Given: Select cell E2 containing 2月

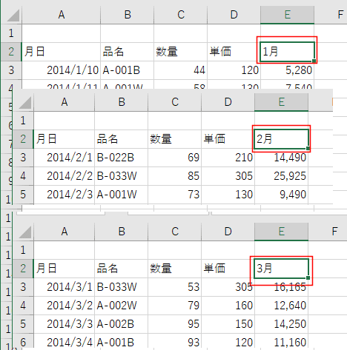Looking at the screenshot, I should point(281,139).
